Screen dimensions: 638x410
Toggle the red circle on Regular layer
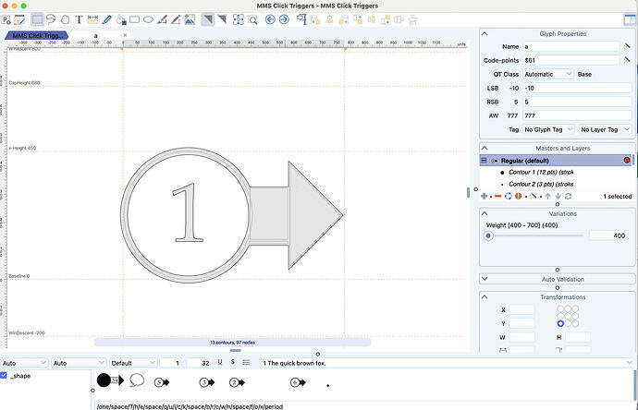pyautogui.click(x=627, y=161)
